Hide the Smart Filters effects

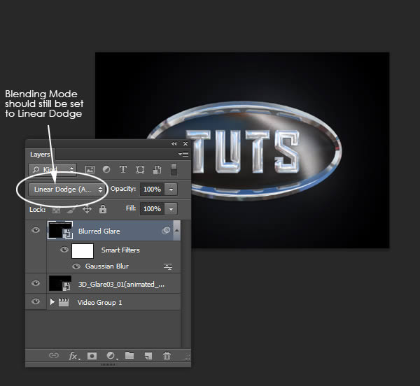[x=64, y=250]
